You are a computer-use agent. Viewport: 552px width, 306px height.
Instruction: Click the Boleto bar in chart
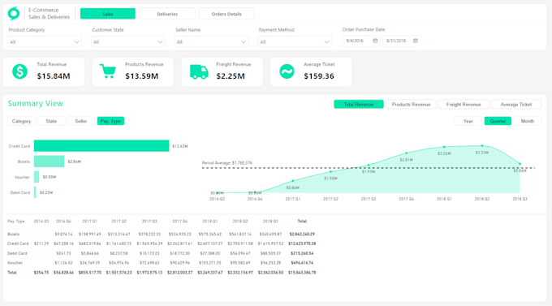[49, 162]
